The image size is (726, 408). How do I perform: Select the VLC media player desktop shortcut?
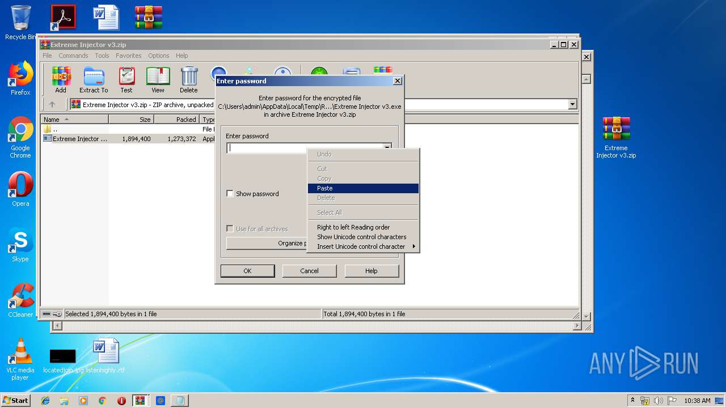(x=20, y=359)
